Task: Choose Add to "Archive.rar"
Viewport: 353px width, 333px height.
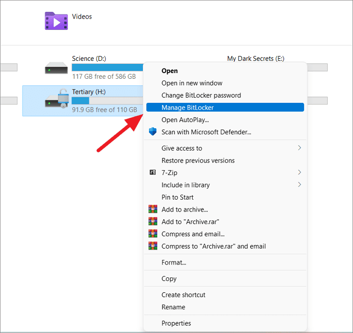Action: coord(225,222)
